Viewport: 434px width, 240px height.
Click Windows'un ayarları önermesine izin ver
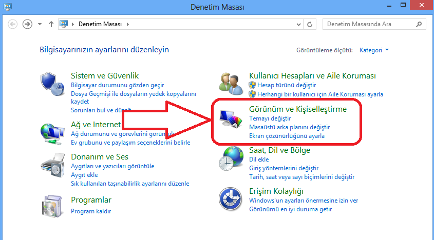point(304,201)
